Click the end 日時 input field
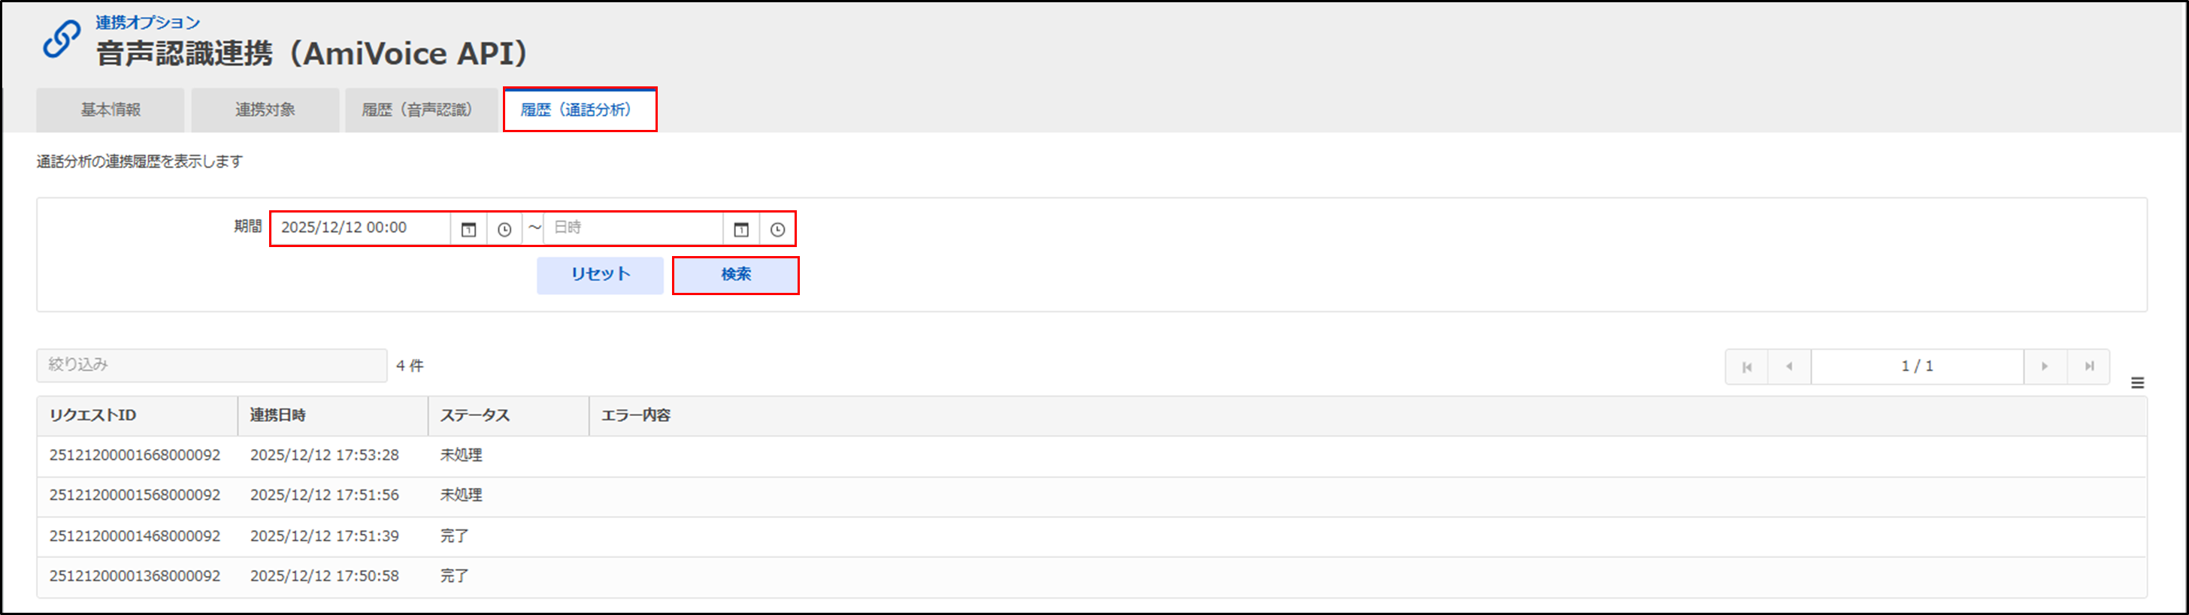Image resolution: width=2189 pixels, height=615 pixels. tap(633, 228)
